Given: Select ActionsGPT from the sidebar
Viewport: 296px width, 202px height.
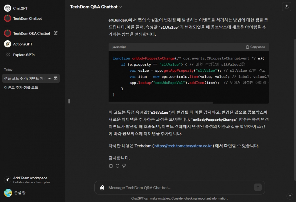Looking at the screenshot, I should coord(23,44).
